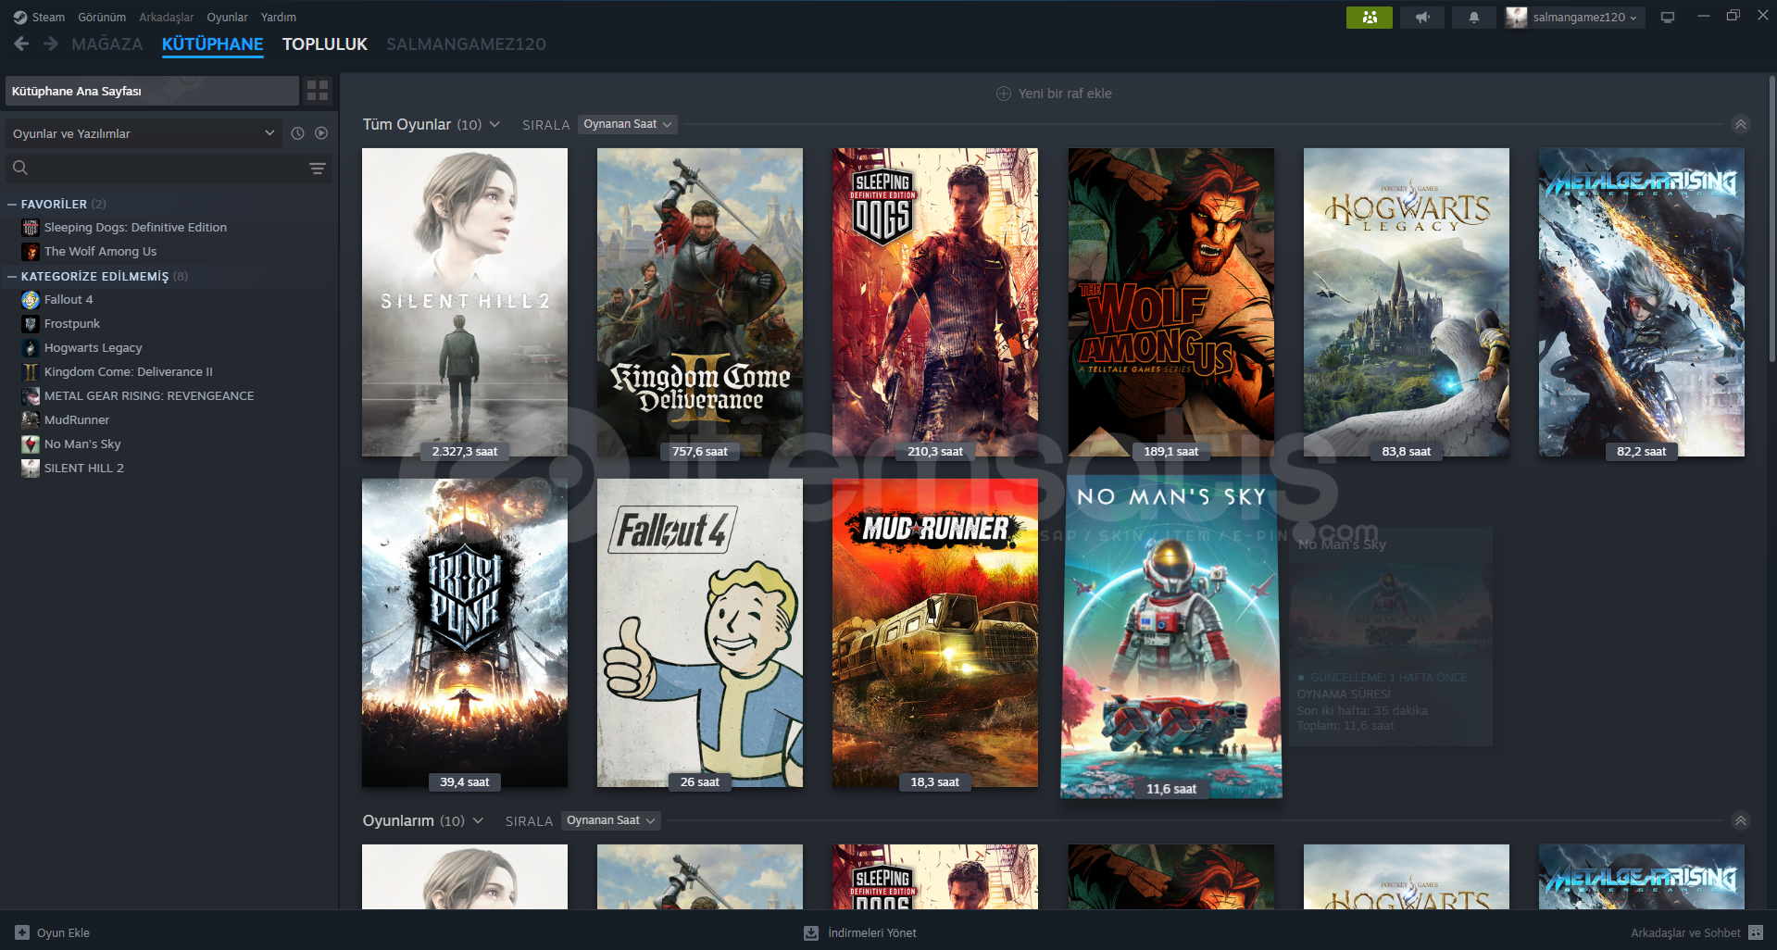Click the Wolf Among Us sidebar icon

pyautogui.click(x=31, y=252)
